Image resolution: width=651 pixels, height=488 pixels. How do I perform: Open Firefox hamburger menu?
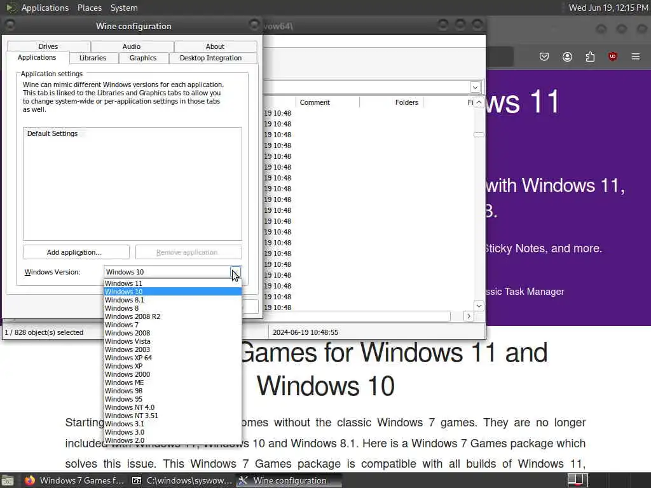coord(635,57)
